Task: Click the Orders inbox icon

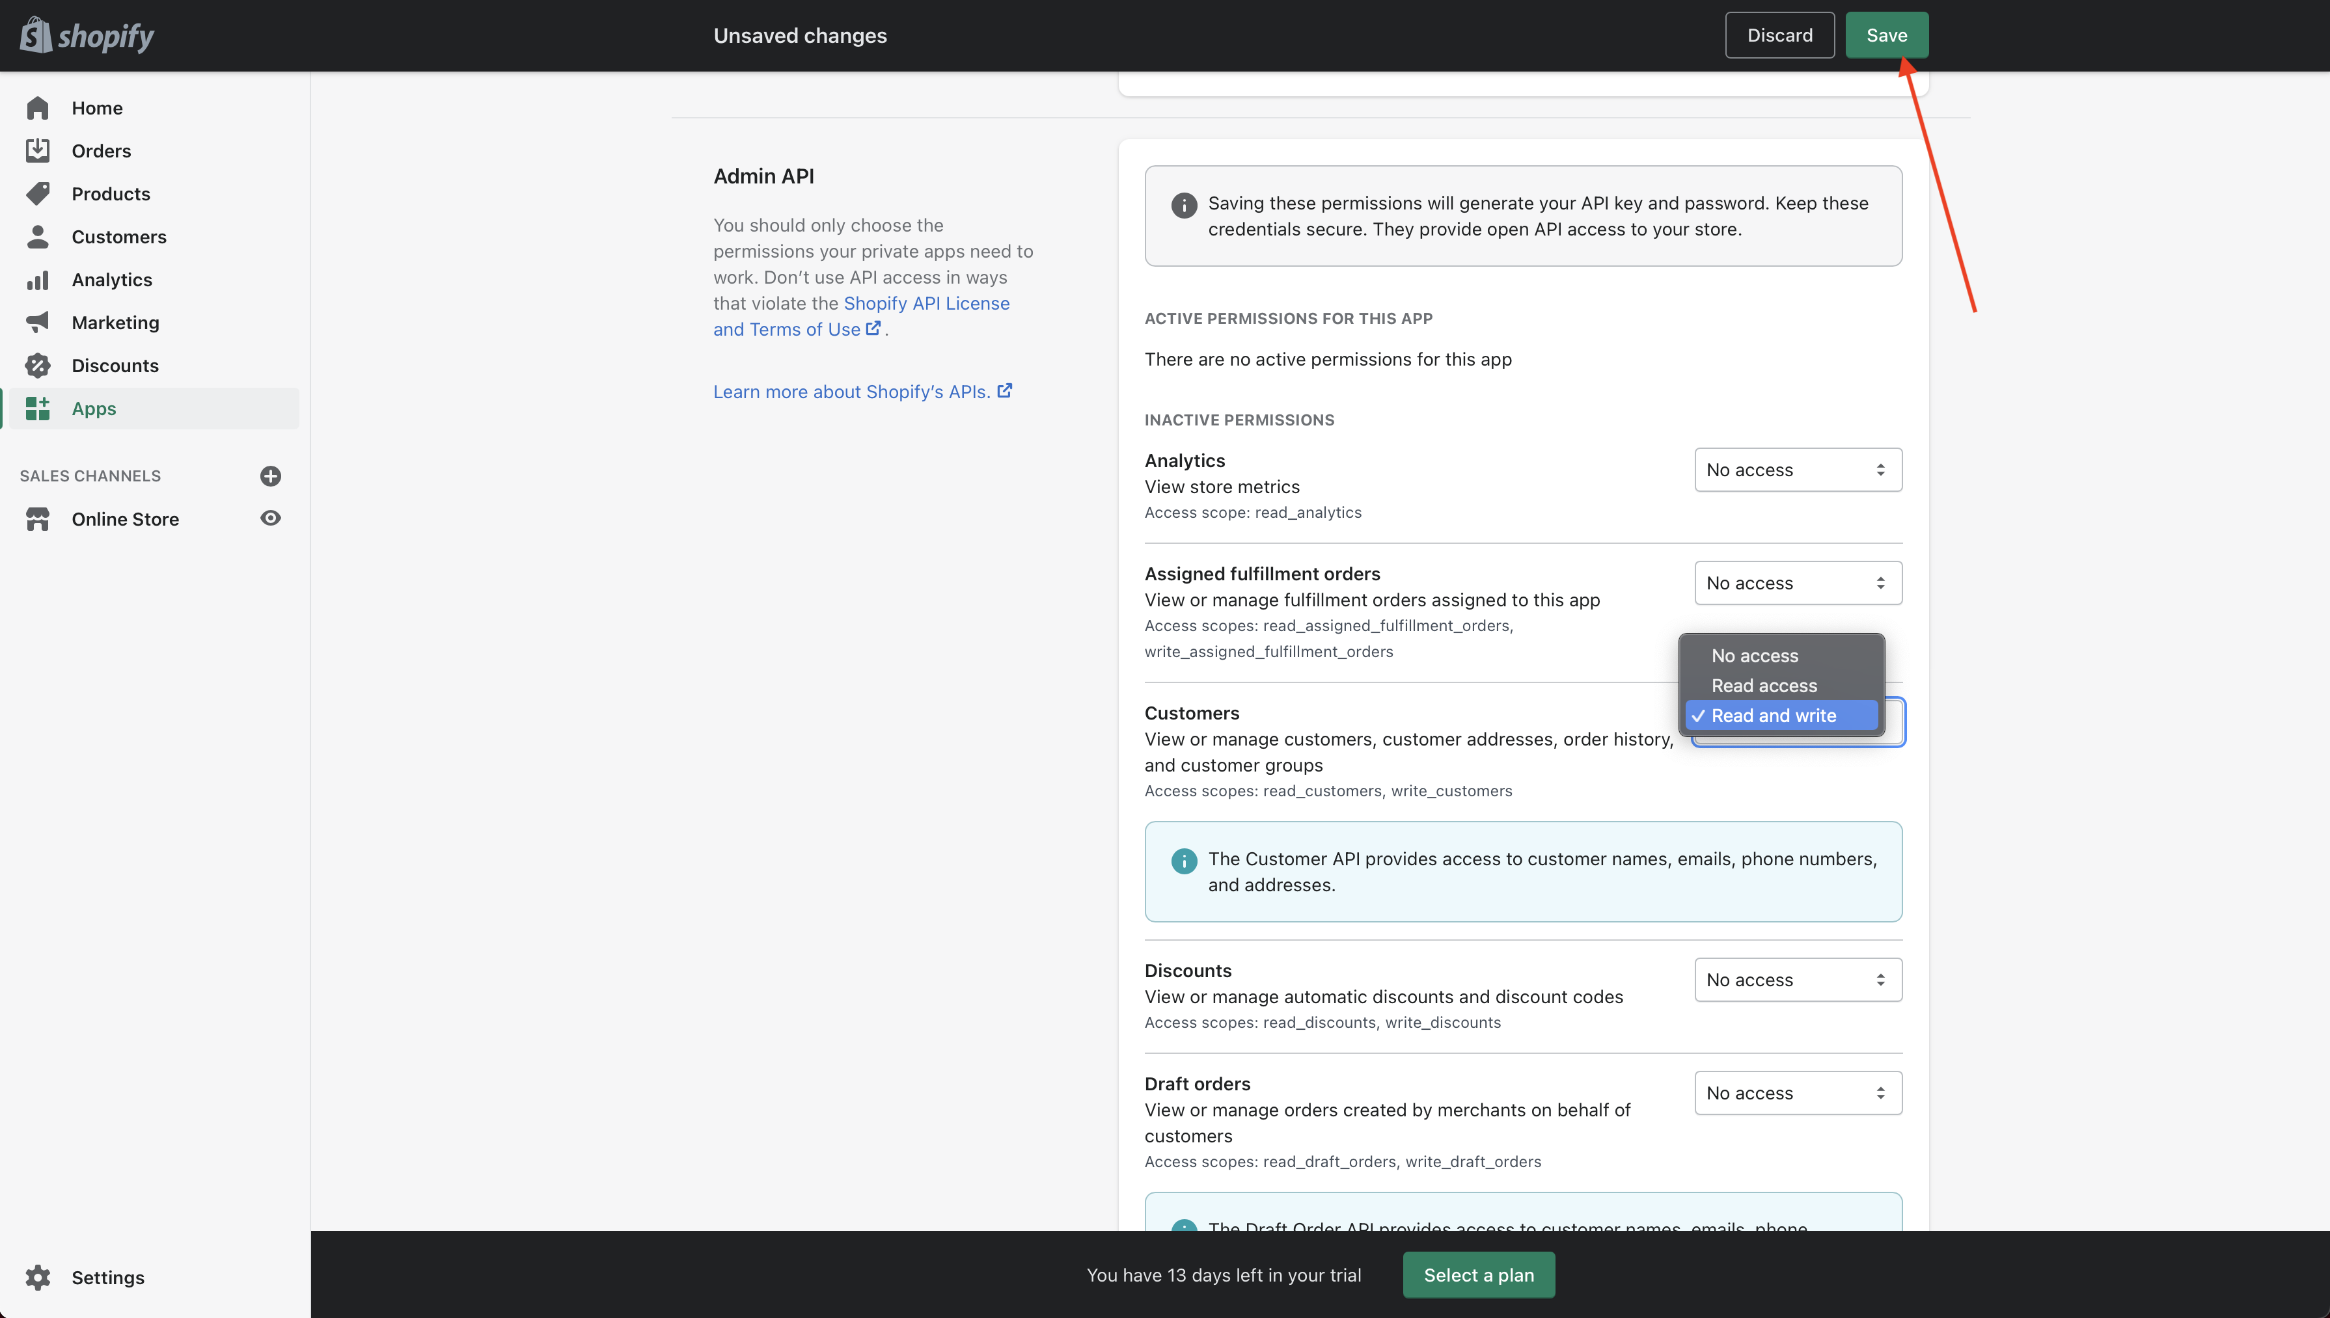Action: pyautogui.click(x=37, y=150)
